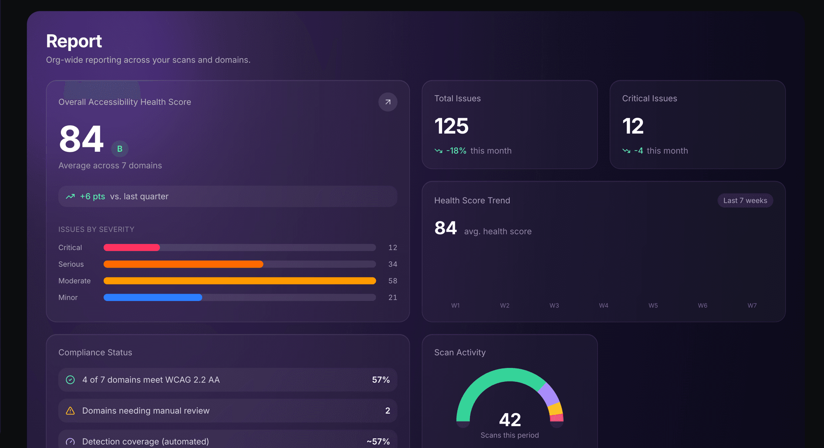The image size is (824, 448).
Task: Click the Moderate count value "58"
Action: (393, 281)
